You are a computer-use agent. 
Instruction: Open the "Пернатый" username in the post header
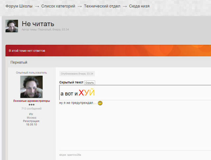coord(19,62)
